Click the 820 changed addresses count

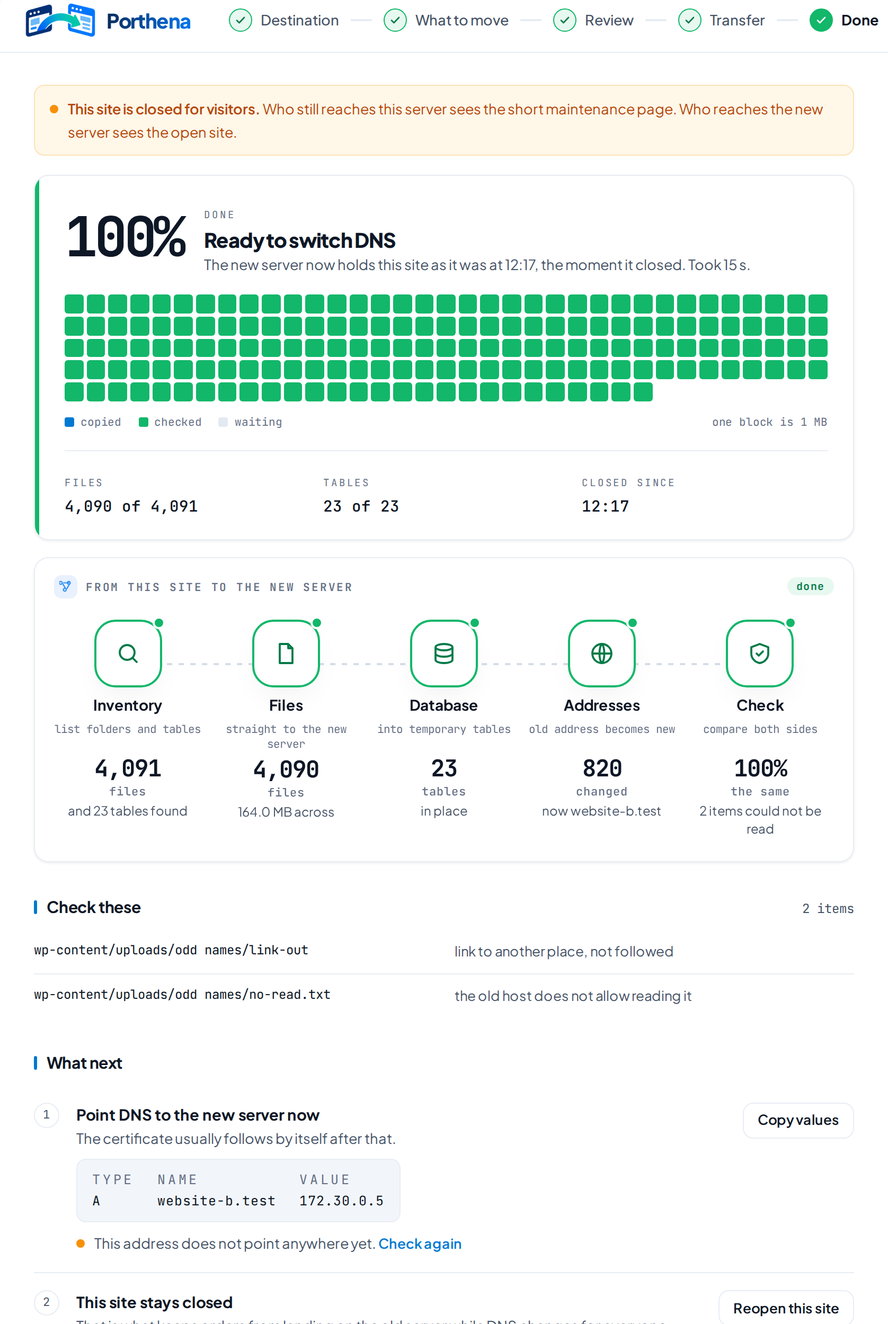click(x=601, y=768)
